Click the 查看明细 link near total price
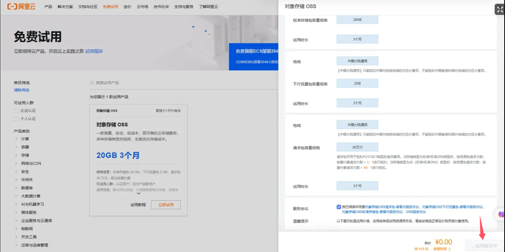 coord(442,249)
